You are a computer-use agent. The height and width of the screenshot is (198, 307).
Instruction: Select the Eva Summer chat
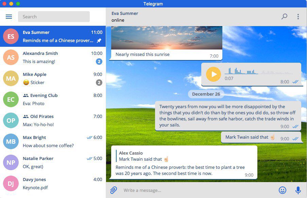[x=53, y=36]
